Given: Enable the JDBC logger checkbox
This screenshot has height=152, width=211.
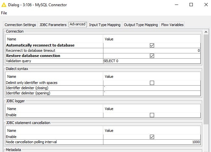Looking at the screenshot, I should click(152, 115).
